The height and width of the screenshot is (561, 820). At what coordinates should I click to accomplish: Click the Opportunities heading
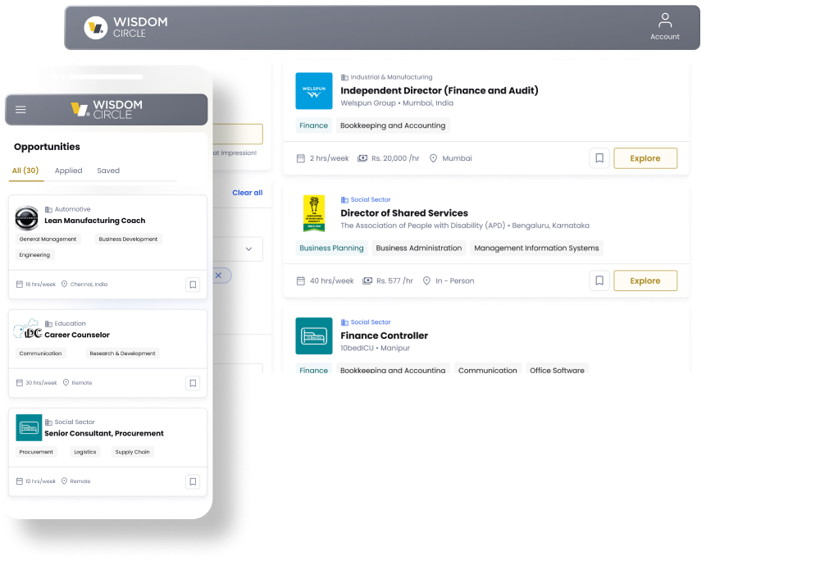coord(47,147)
